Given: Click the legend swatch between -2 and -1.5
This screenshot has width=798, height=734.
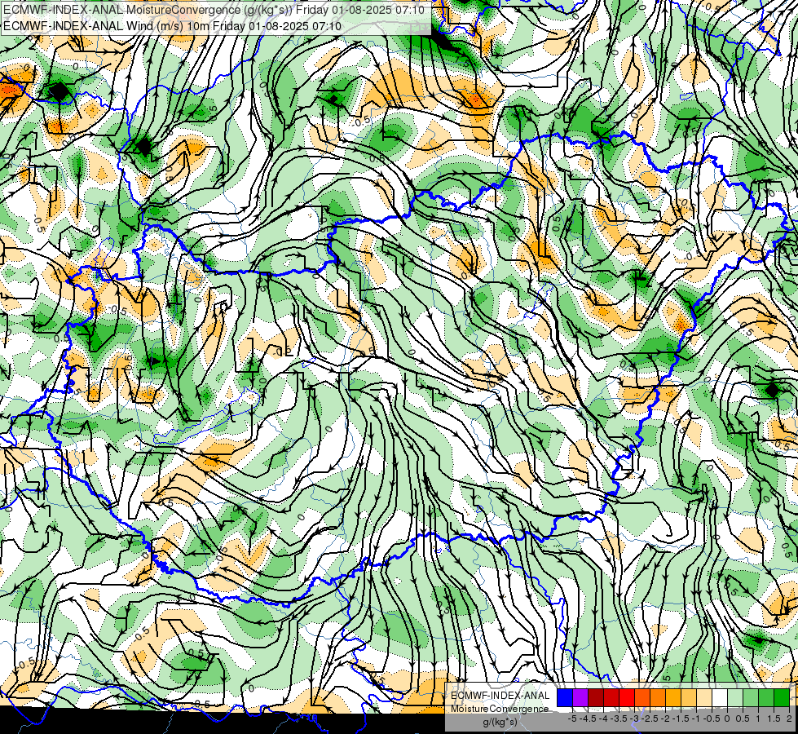Looking at the screenshot, I should (673, 698).
